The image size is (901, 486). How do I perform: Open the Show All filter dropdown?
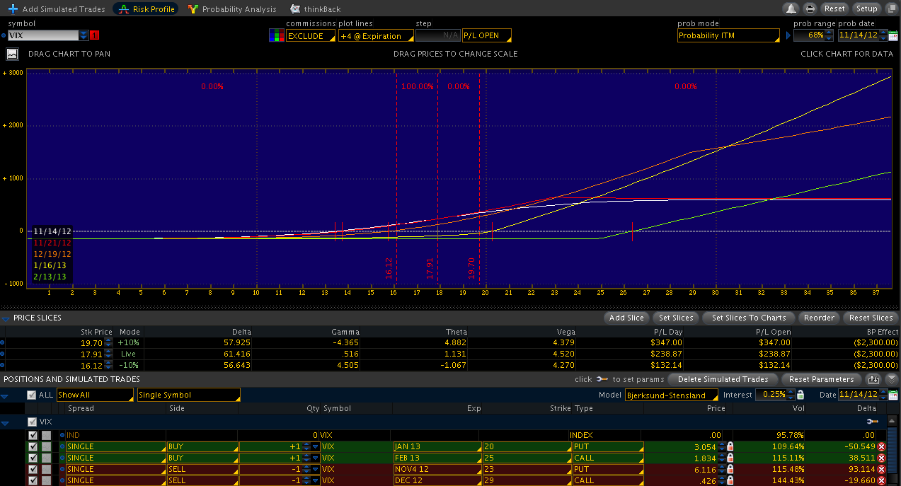[x=95, y=395]
